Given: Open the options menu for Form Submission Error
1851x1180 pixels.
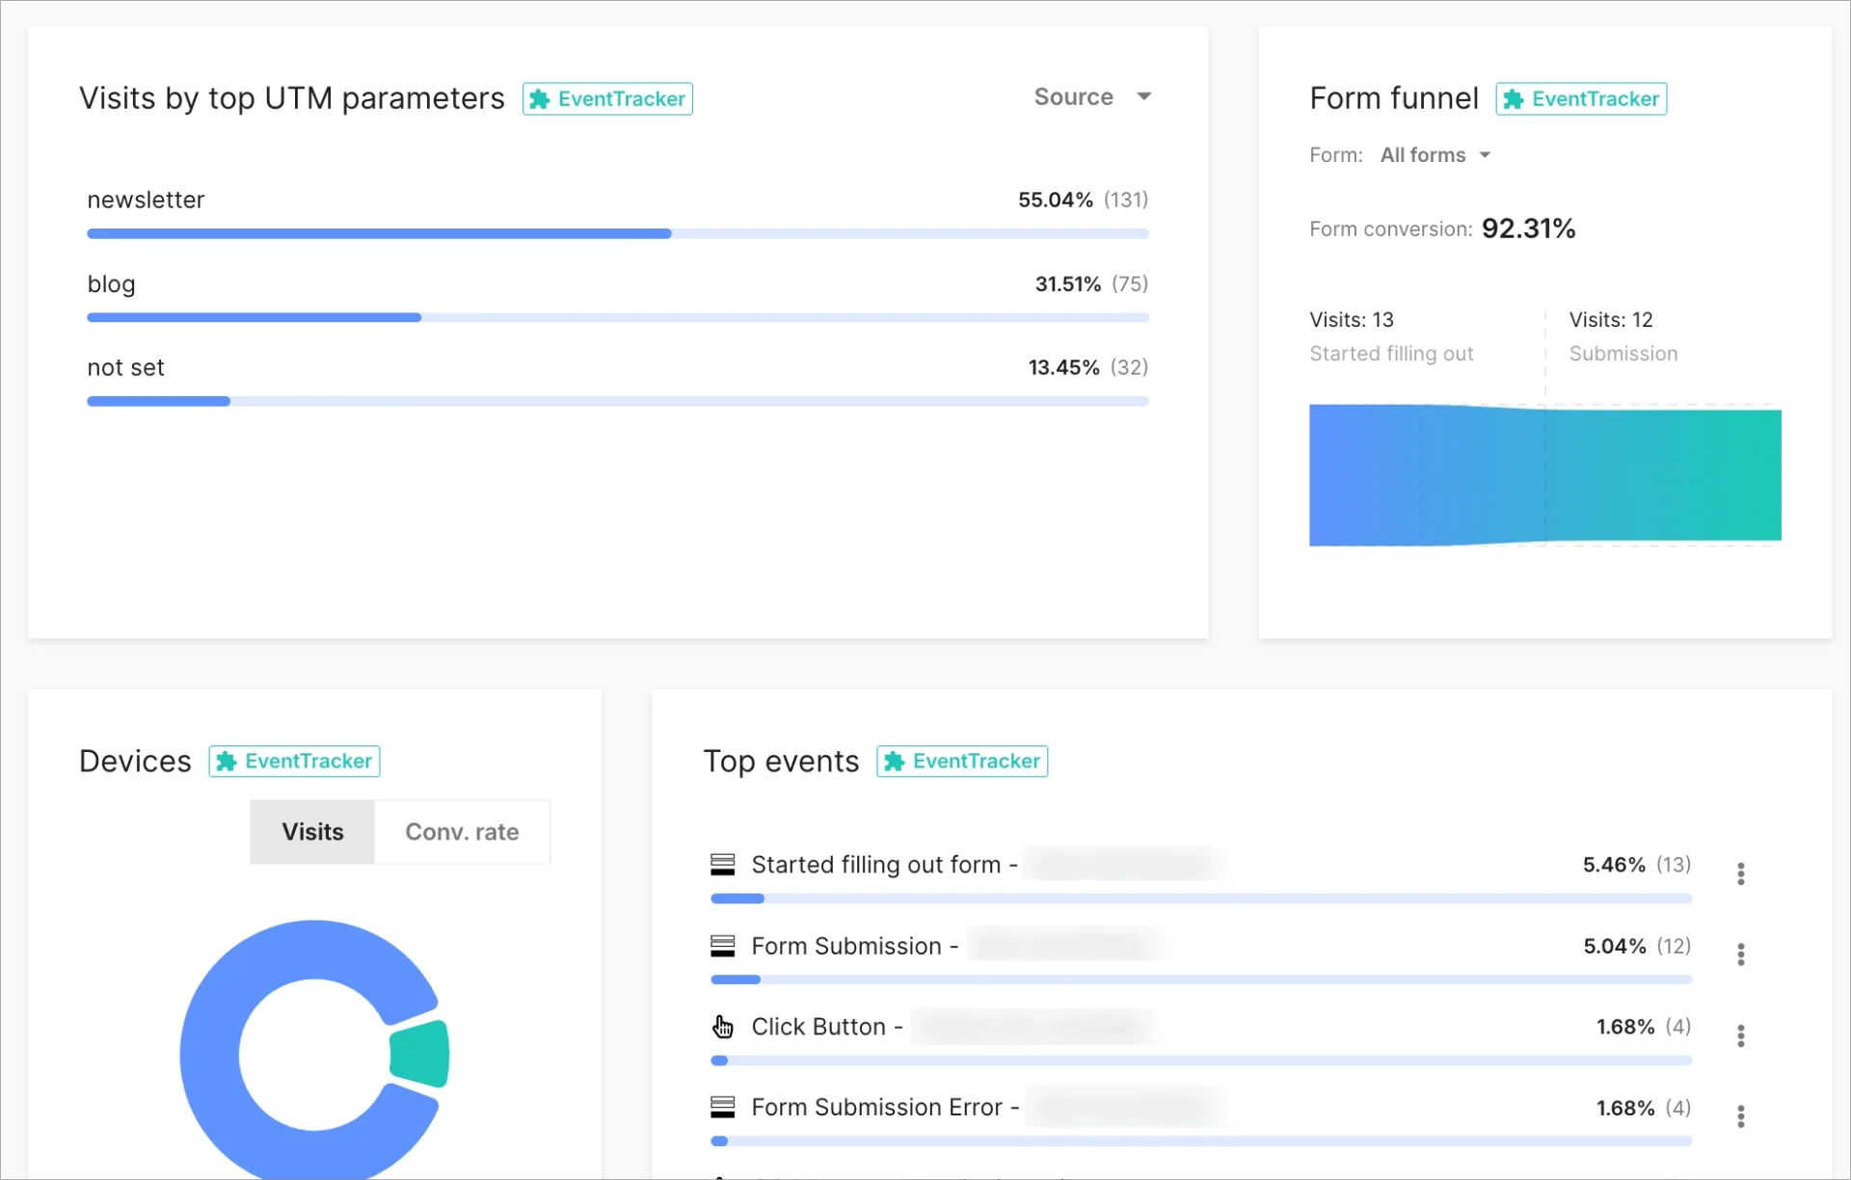Looking at the screenshot, I should point(1740,1116).
